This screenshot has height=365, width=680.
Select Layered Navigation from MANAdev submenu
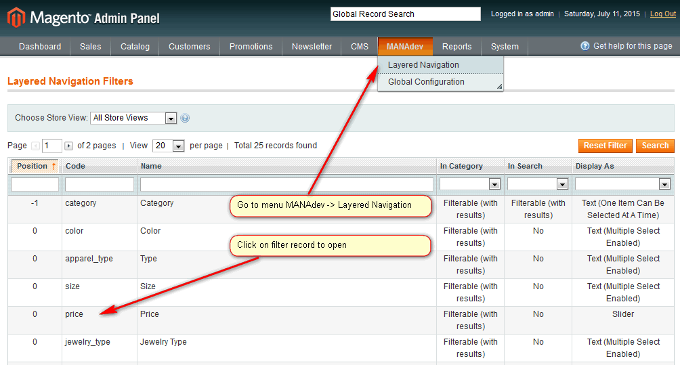pyautogui.click(x=440, y=65)
